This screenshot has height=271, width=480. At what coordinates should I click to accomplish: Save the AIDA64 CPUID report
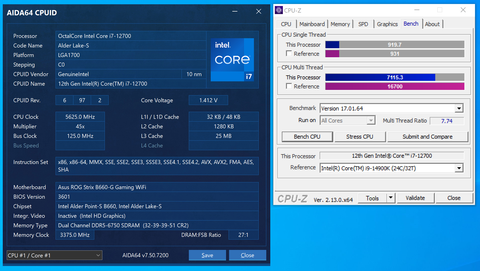click(x=207, y=255)
